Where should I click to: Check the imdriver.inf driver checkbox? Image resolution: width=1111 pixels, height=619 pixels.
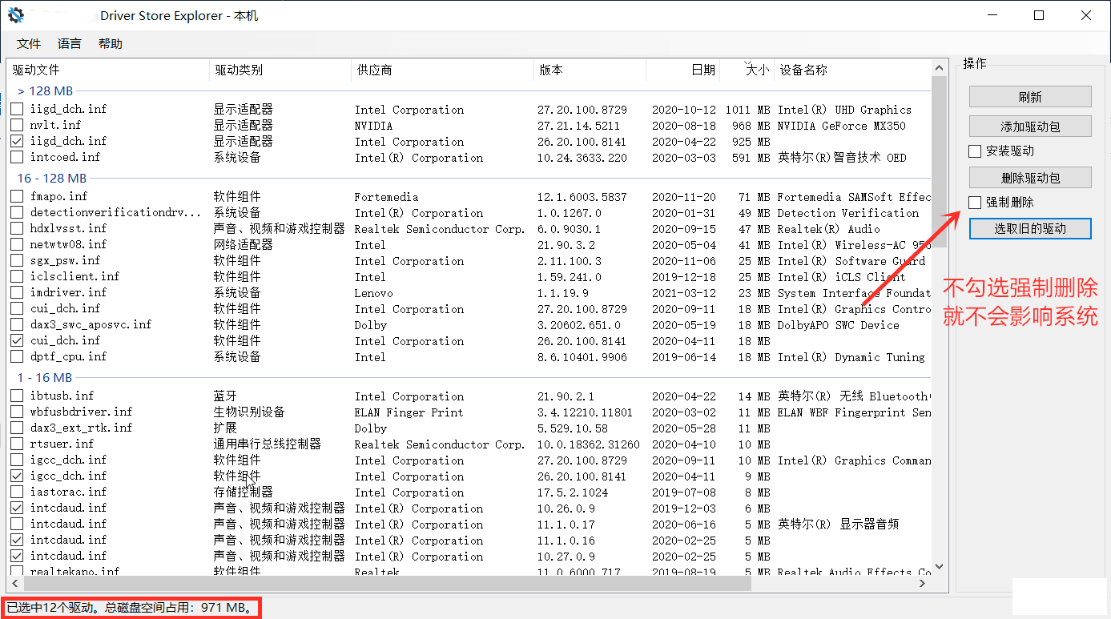pyautogui.click(x=17, y=293)
